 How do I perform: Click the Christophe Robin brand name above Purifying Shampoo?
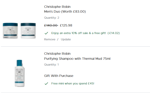coord(57,54)
